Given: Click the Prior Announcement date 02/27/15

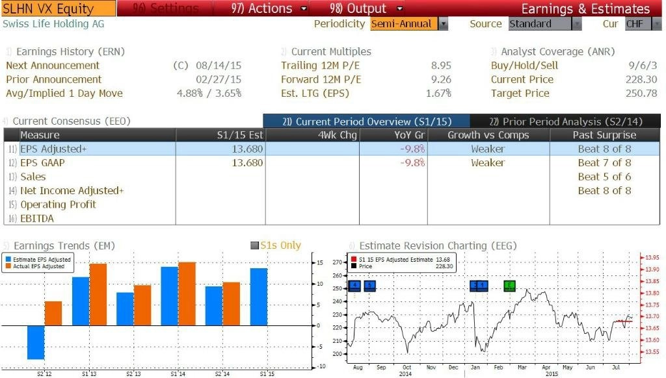Looking at the screenshot, I should click(219, 80).
